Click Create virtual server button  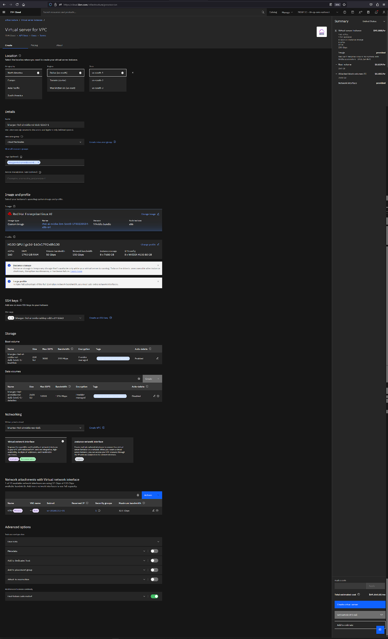[x=360, y=604]
